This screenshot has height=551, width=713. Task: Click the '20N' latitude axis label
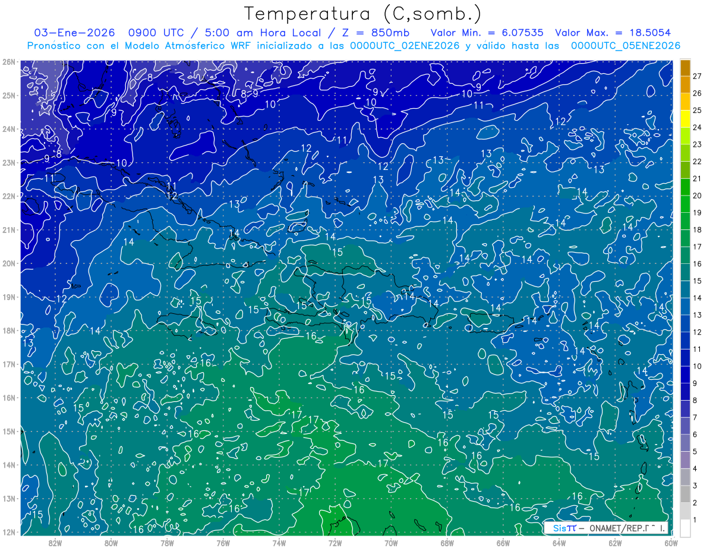pos(8,263)
